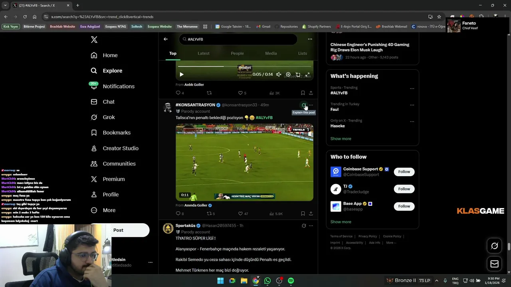Share the #KONSANTRASYON post
This screenshot has width=511, height=287.
311,214
